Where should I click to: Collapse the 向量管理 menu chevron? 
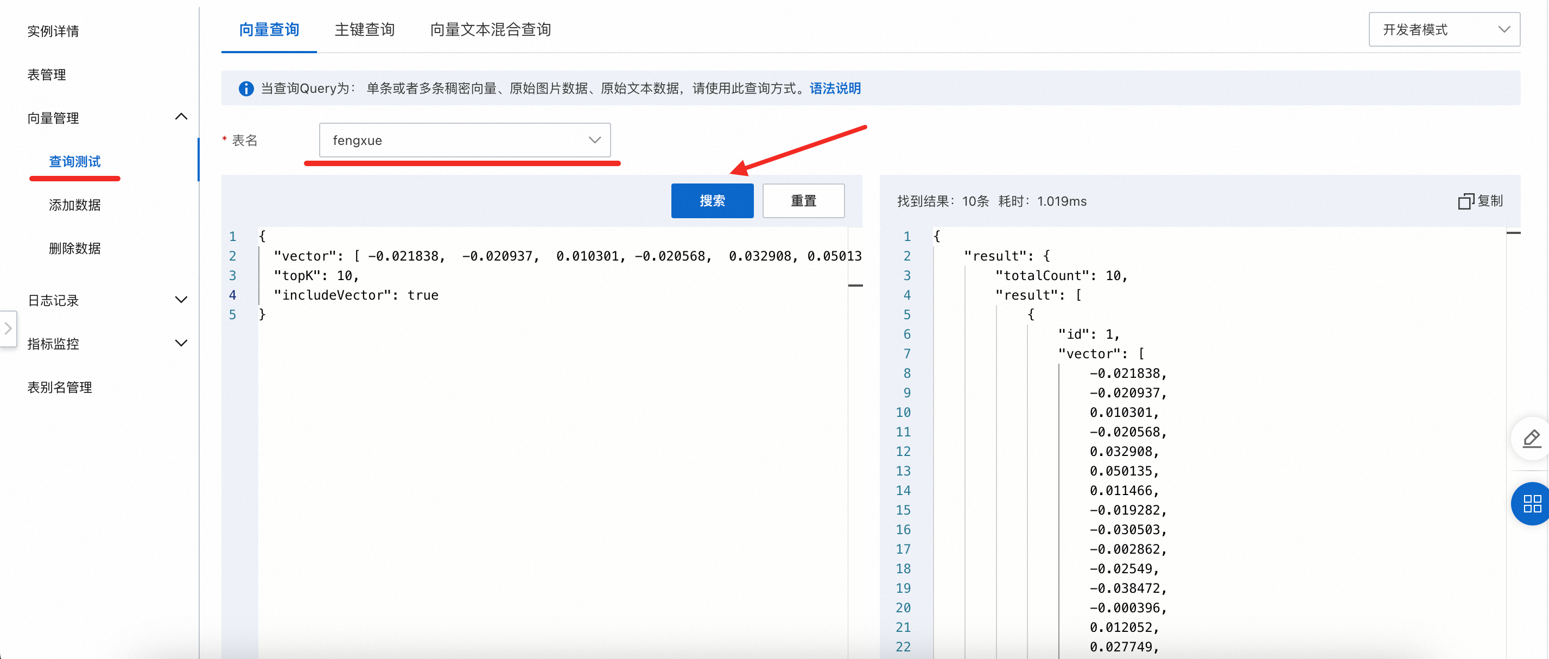pyautogui.click(x=181, y=117)
